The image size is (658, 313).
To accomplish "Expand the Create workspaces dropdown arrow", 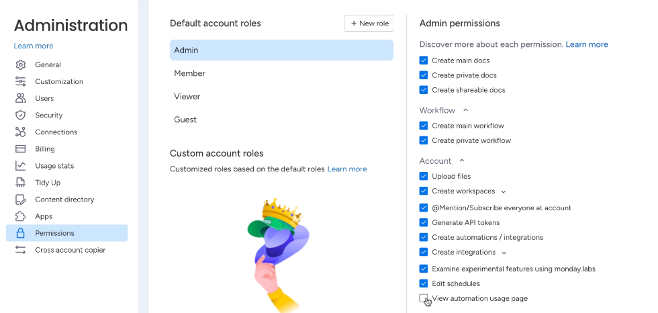I will [504, 191].
